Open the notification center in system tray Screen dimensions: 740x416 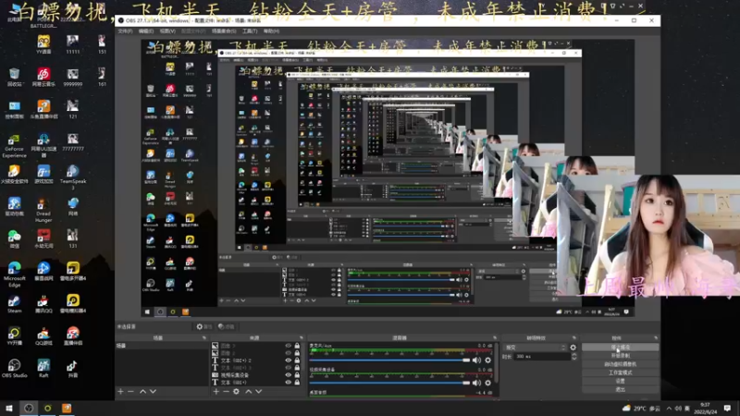point(727,408)
